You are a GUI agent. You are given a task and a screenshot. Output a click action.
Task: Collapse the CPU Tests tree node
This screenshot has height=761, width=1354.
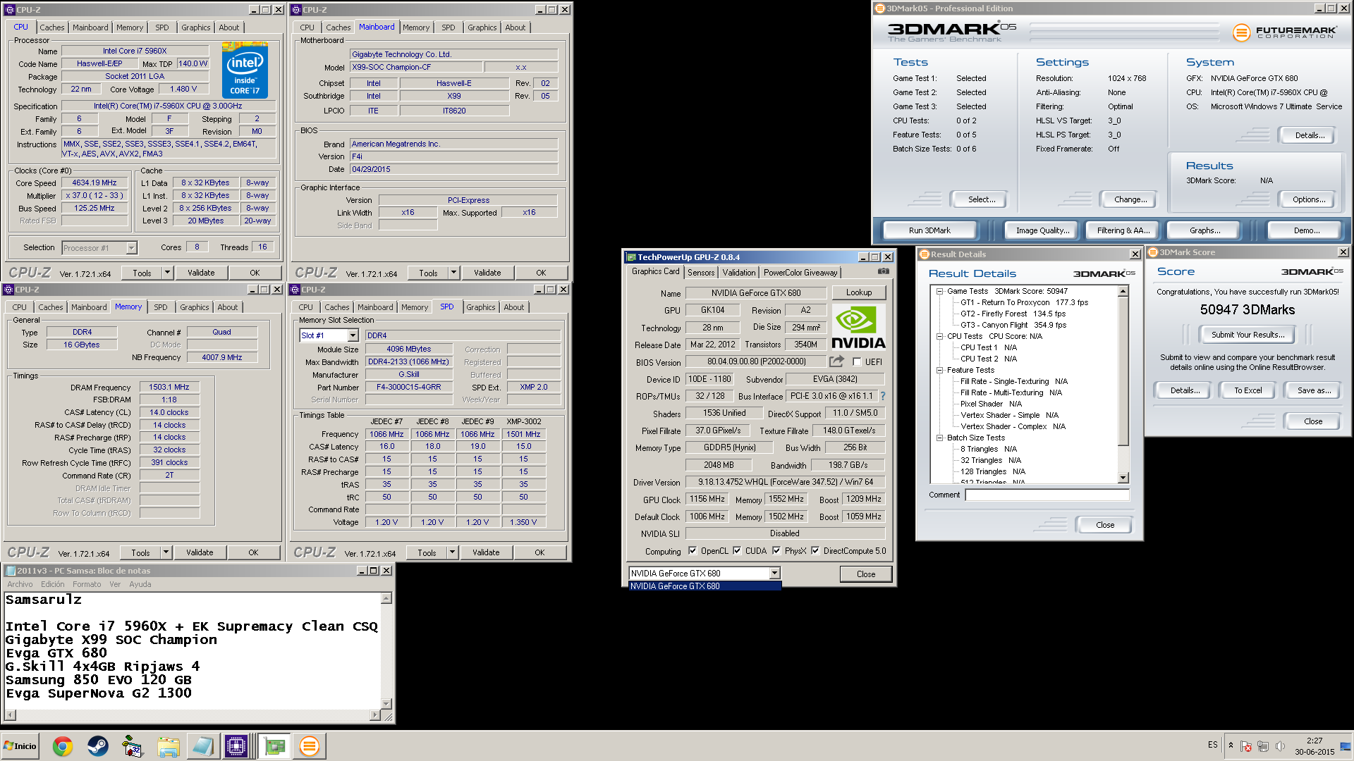pos(939,336)
